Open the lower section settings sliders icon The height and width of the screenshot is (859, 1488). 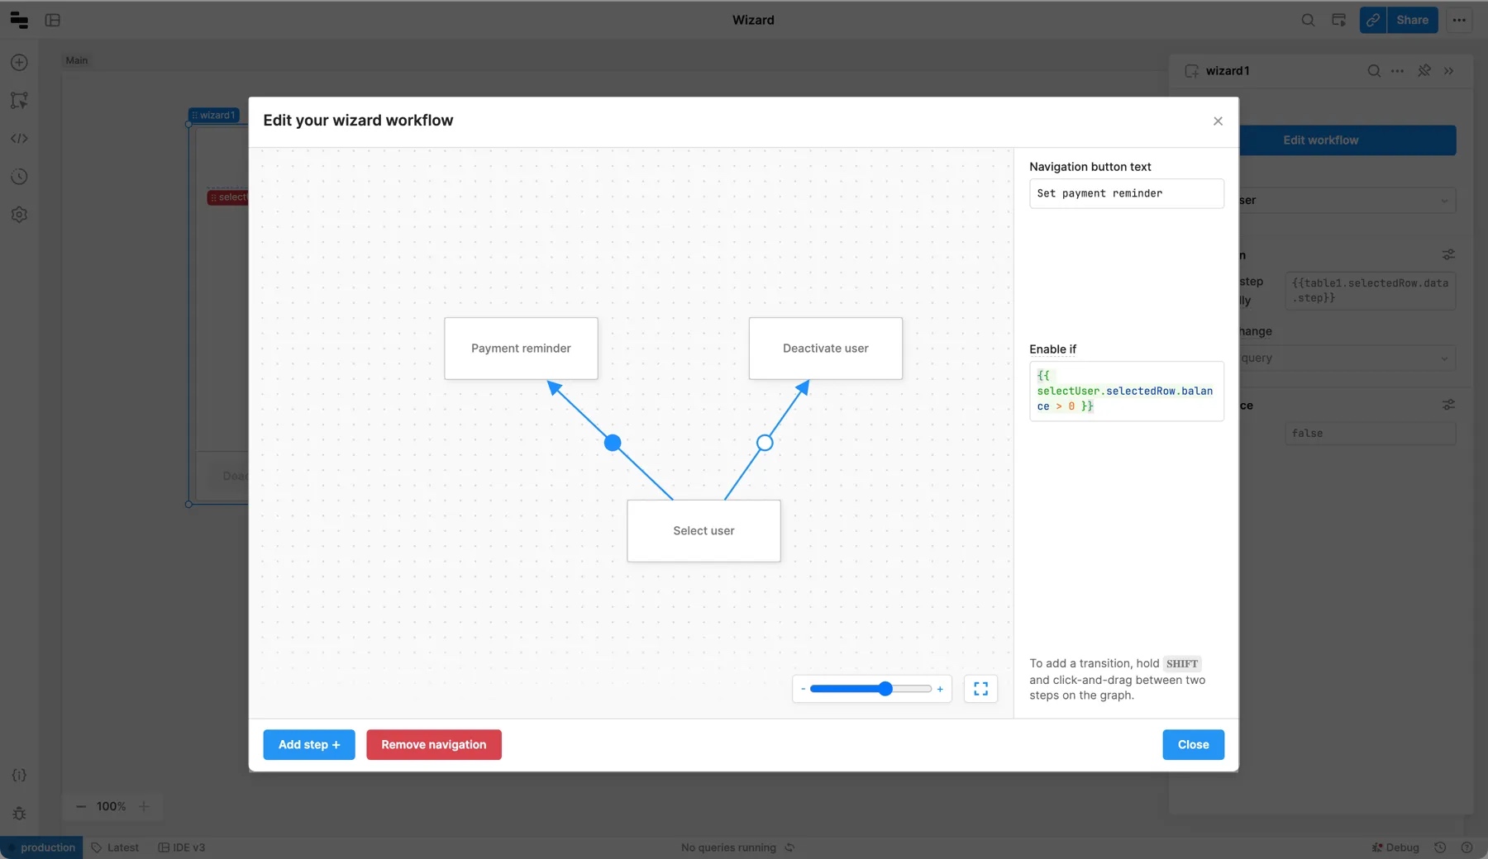(1448, 406)
